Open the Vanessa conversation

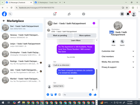[x=22, y=36]
